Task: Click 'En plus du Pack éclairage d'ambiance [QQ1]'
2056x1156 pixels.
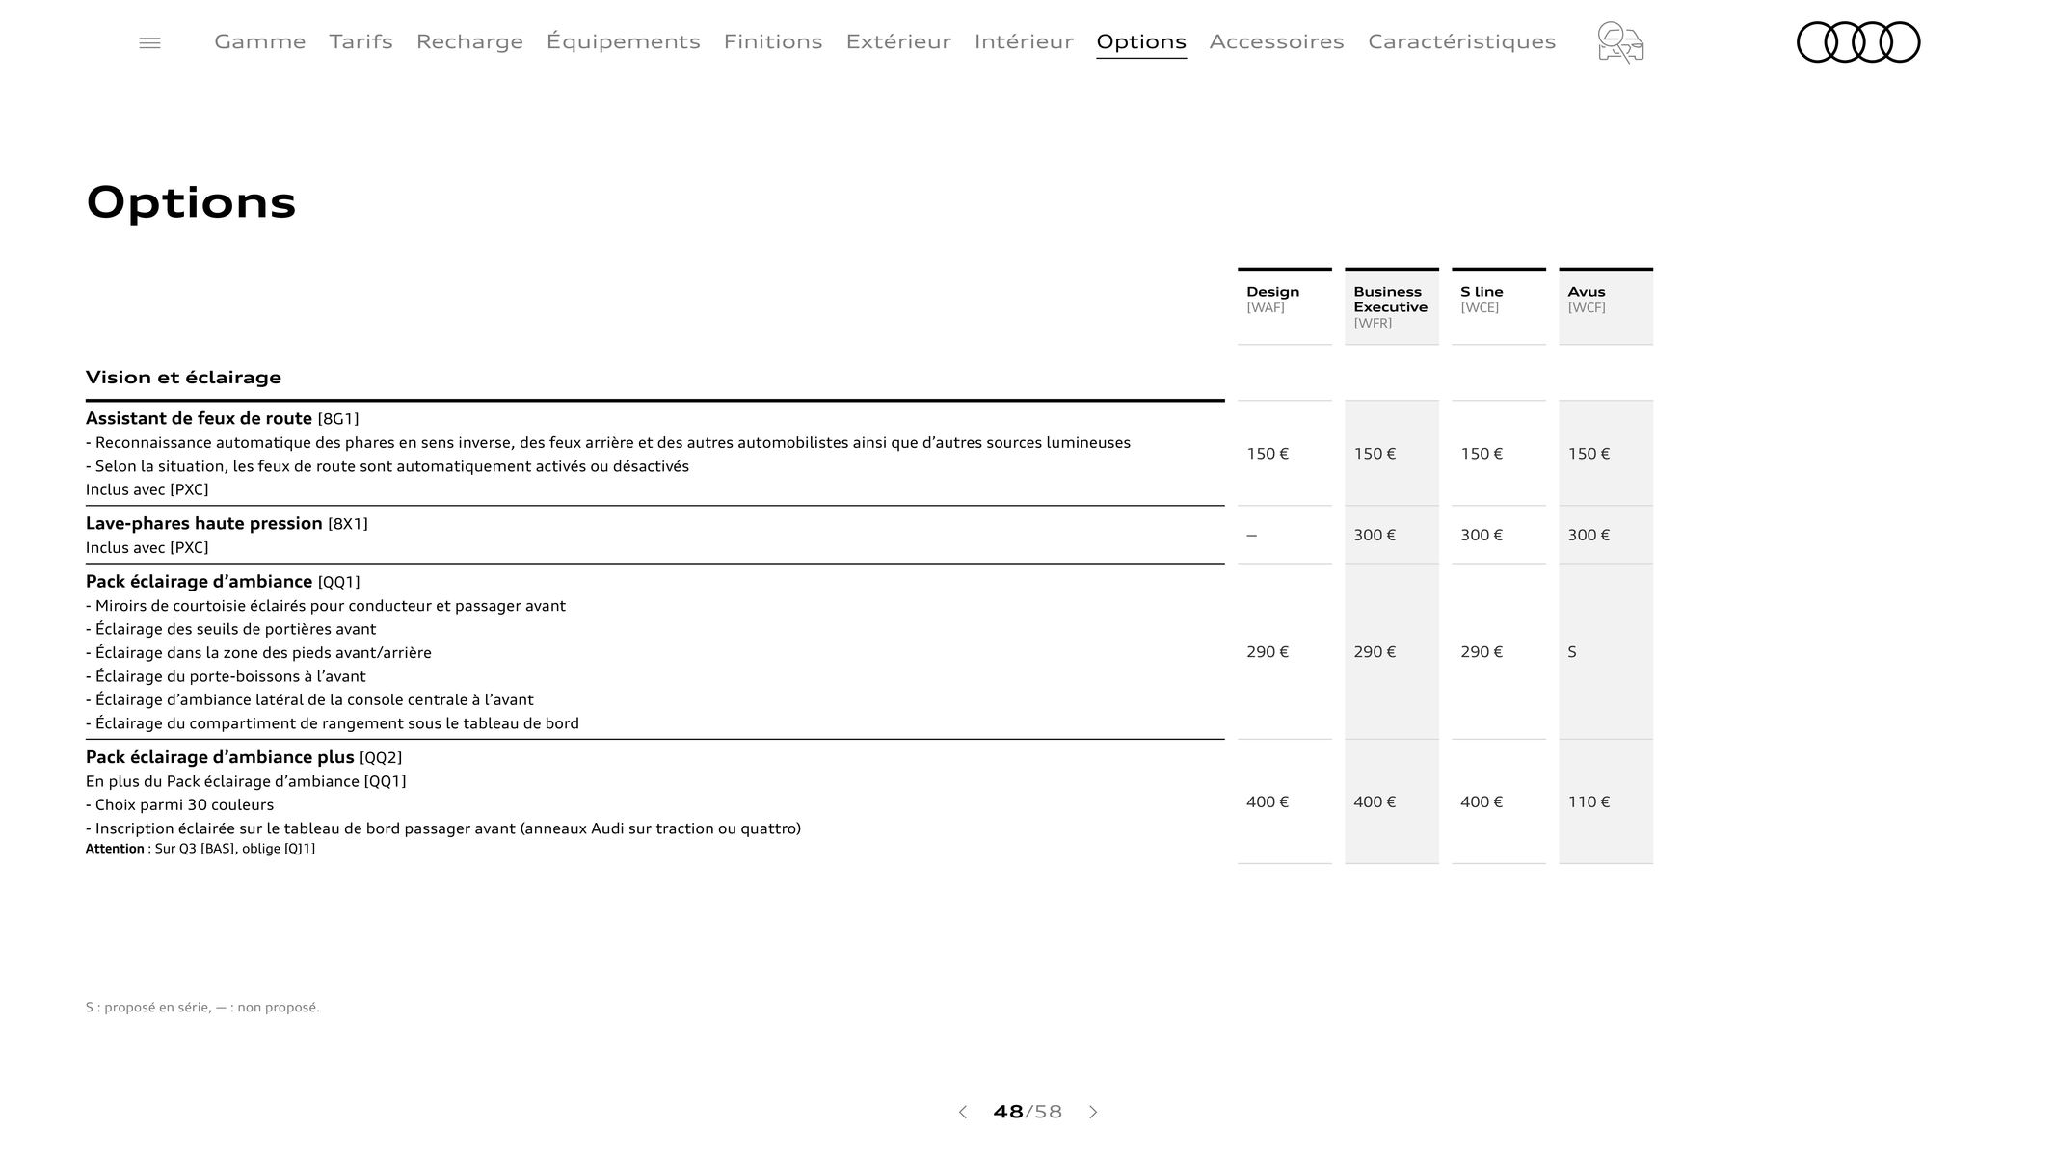Action: [246, 781]
